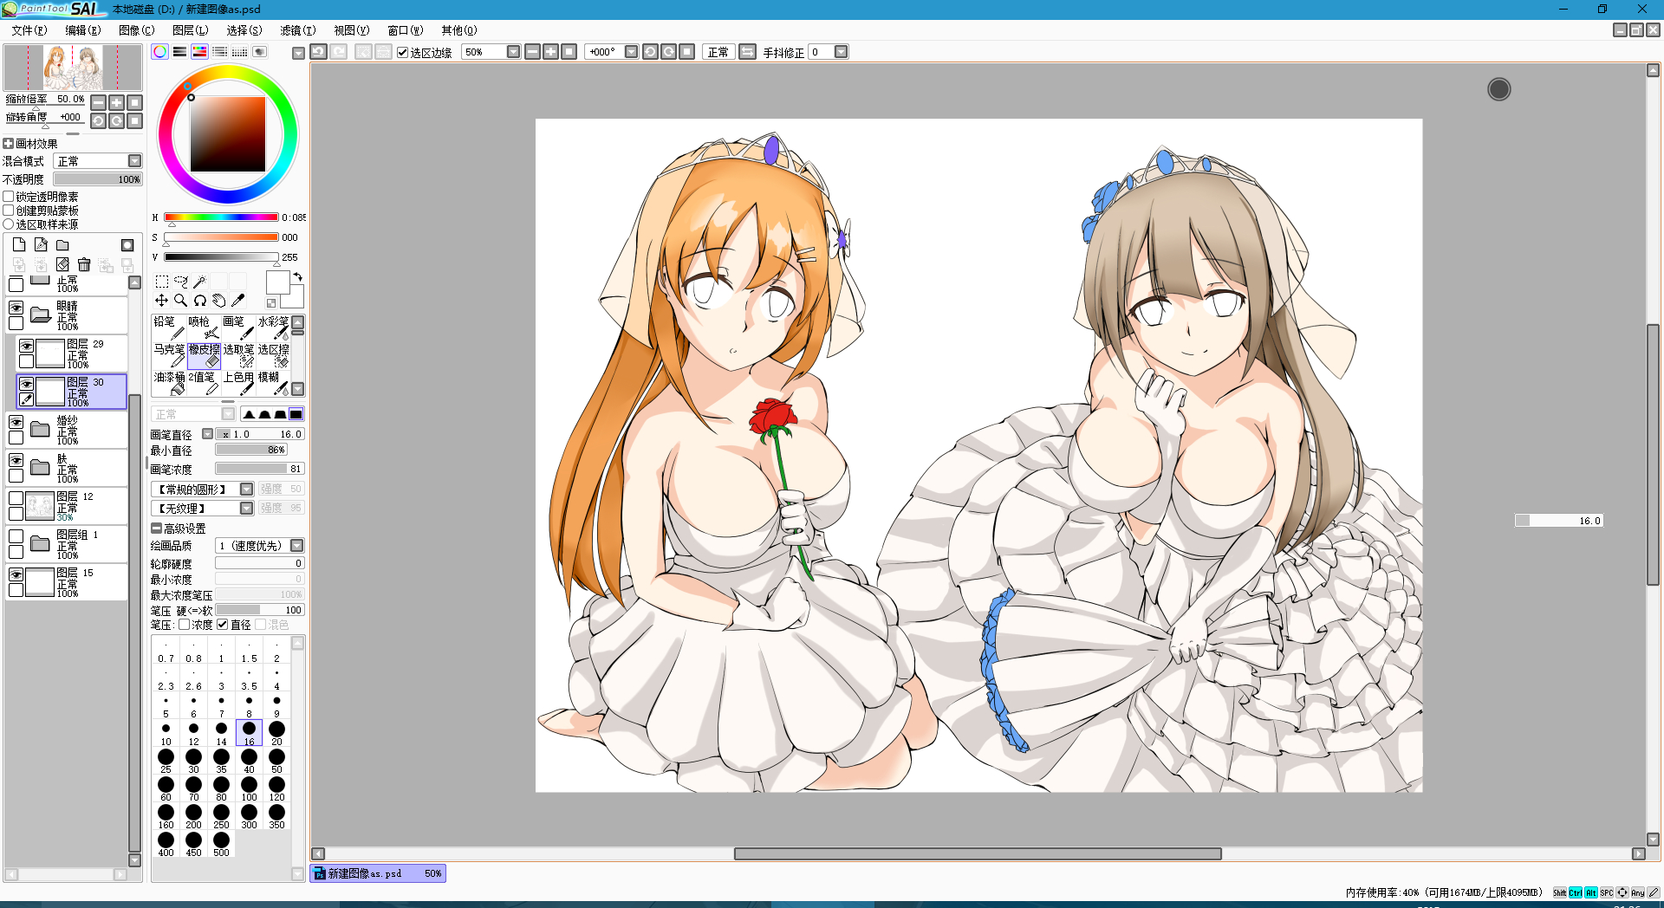The height and width of the screenshot is (908, 1664).
Task: Swap foreground and background colors
Action: click(298, 277)
